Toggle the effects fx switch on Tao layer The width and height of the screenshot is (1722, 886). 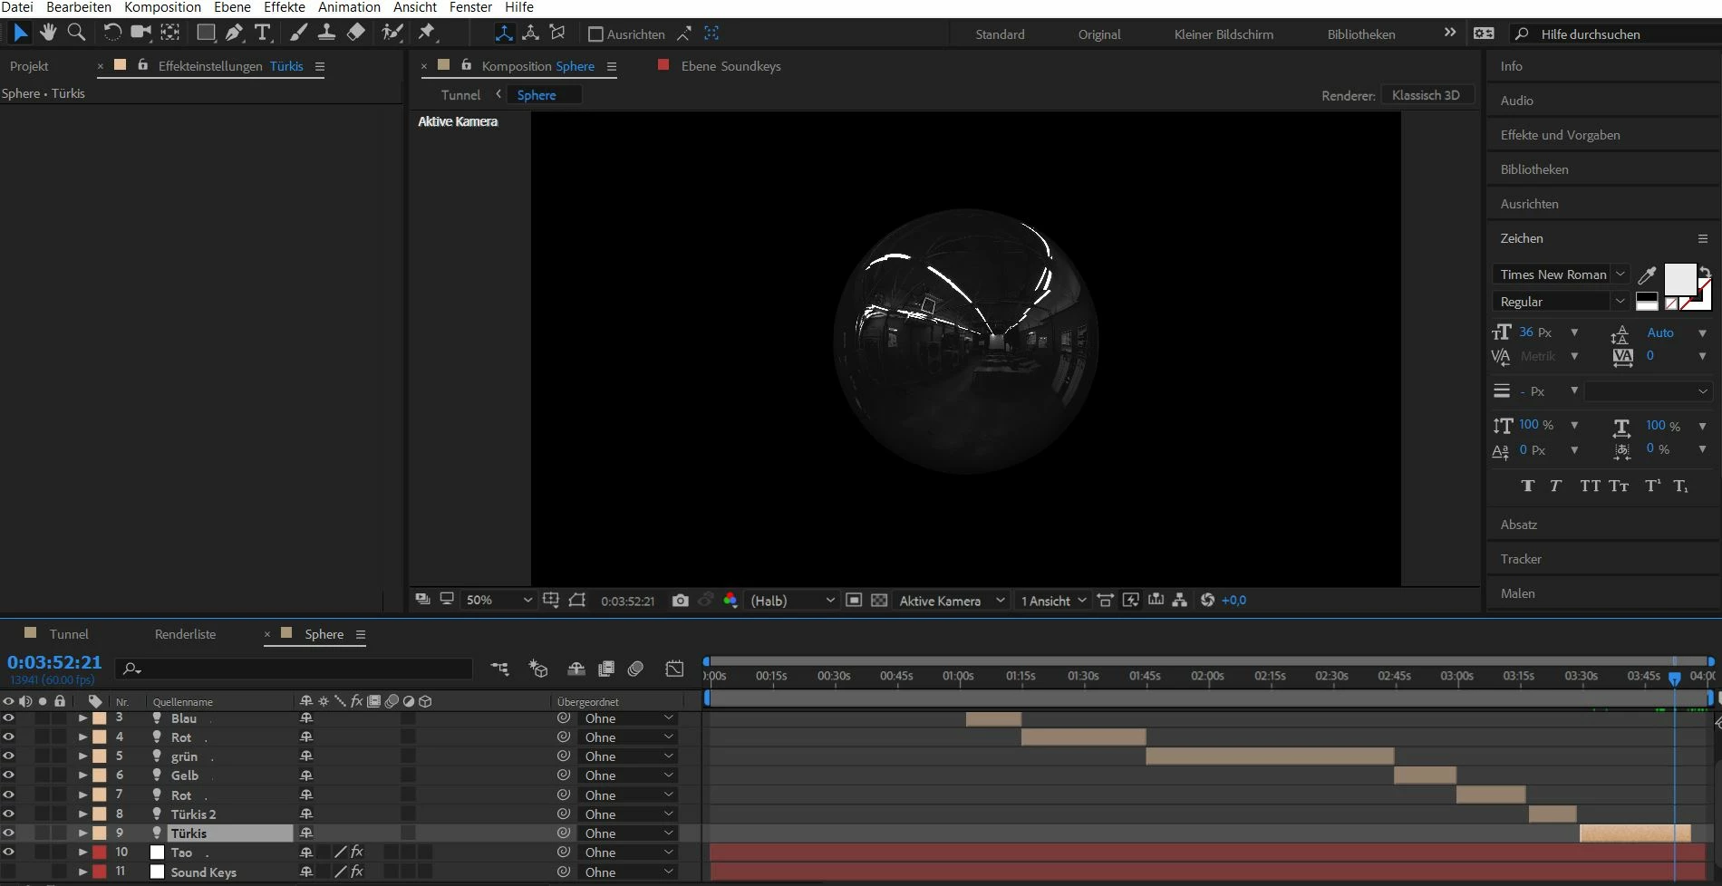coord(357,852)
